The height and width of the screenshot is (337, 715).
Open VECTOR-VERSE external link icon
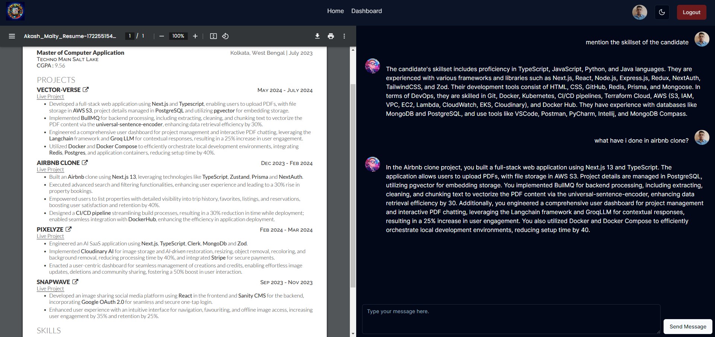tap(86, 90)
